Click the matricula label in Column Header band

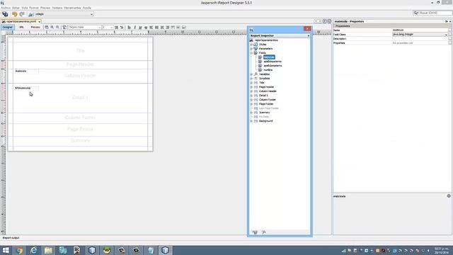click(x=26, y=71)
